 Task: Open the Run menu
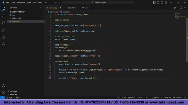40,3
